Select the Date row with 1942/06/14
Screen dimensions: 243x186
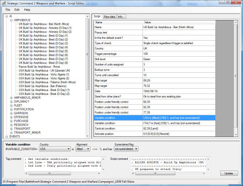click(155, 91)
